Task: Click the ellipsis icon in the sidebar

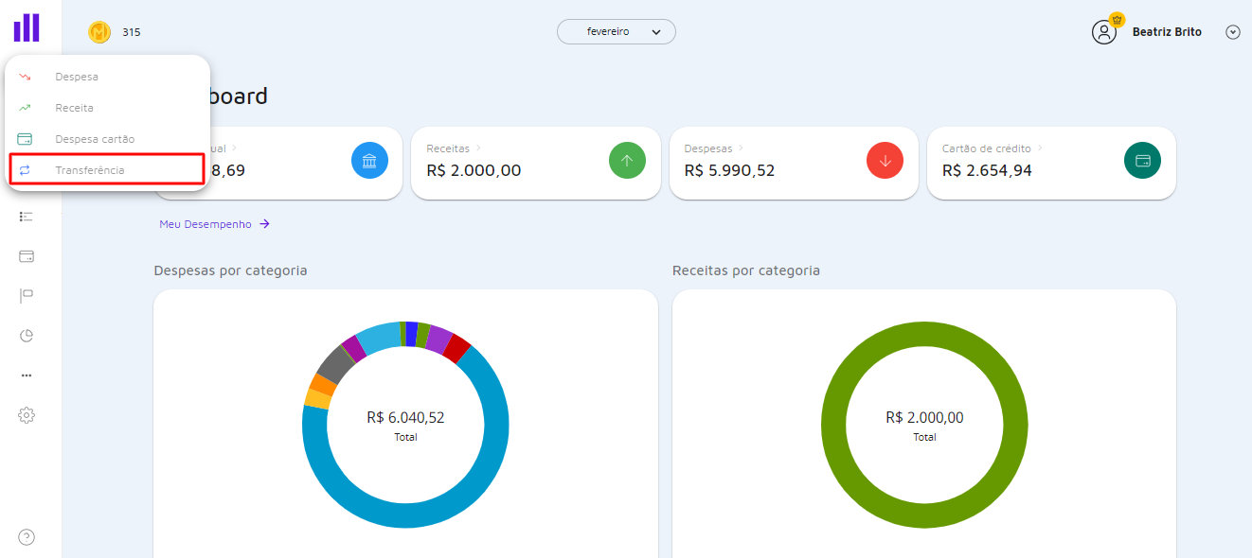Action: coord(26,375)
